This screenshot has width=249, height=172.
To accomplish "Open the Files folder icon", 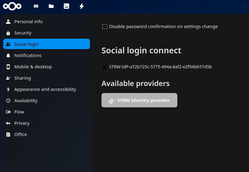I will (51, 6).
